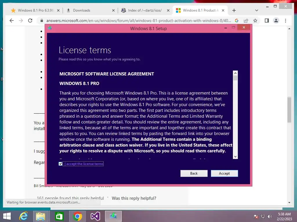
Task: Open the Windows Start button
Action: coord(7,216)
